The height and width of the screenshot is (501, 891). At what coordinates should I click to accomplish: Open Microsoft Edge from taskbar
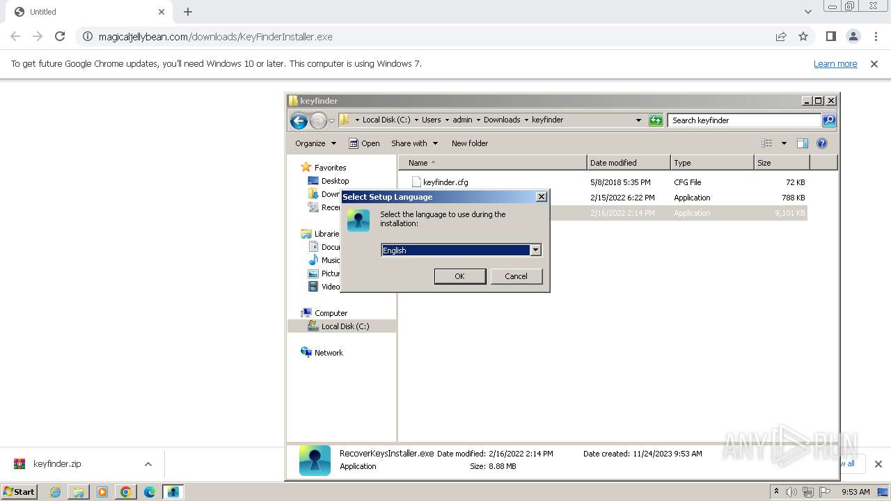150,492
